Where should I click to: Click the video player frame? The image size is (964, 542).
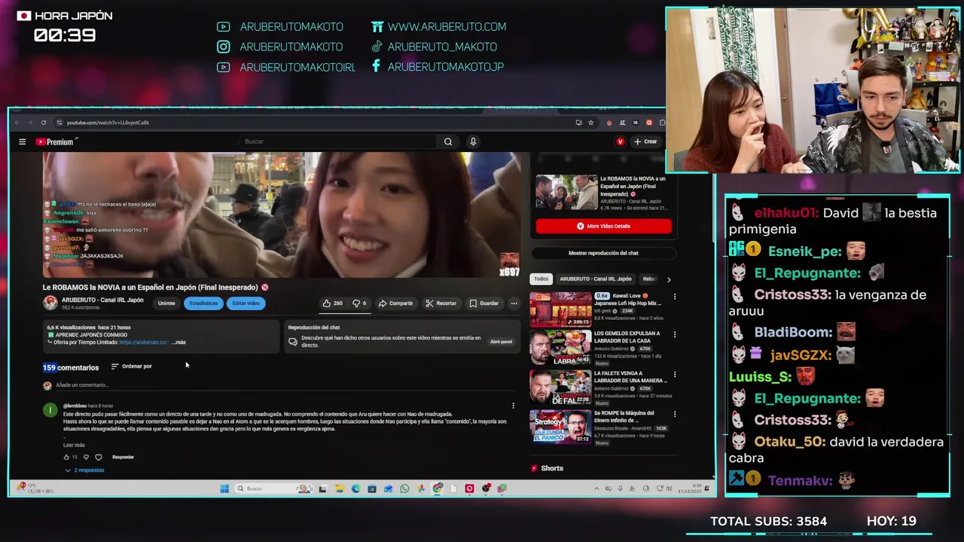pyautogui.click(x=281, y=215)
